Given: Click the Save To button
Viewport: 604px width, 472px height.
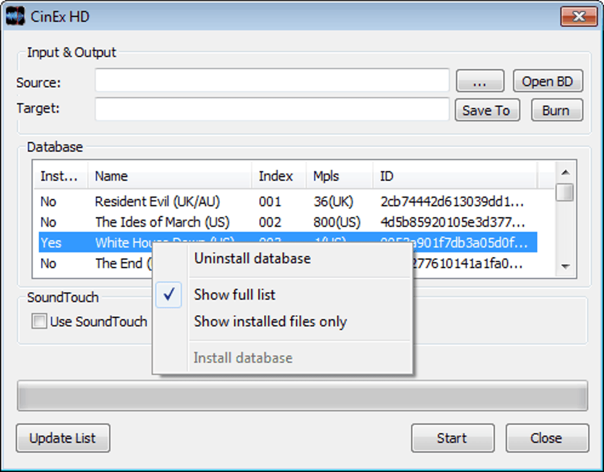Looking at the screenshot, I should 487,110.
